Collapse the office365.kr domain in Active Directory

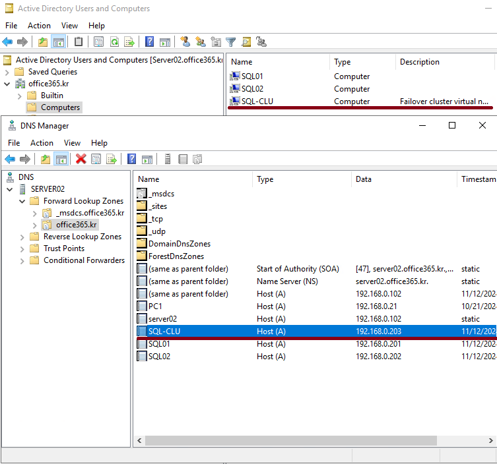[x=7, y=84]
